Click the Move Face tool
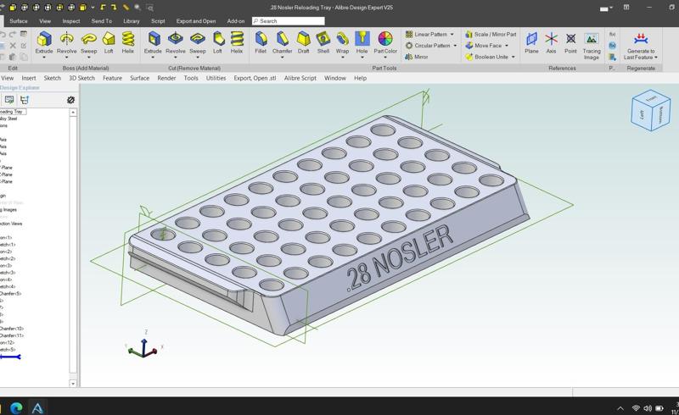 tap(483, 46)
